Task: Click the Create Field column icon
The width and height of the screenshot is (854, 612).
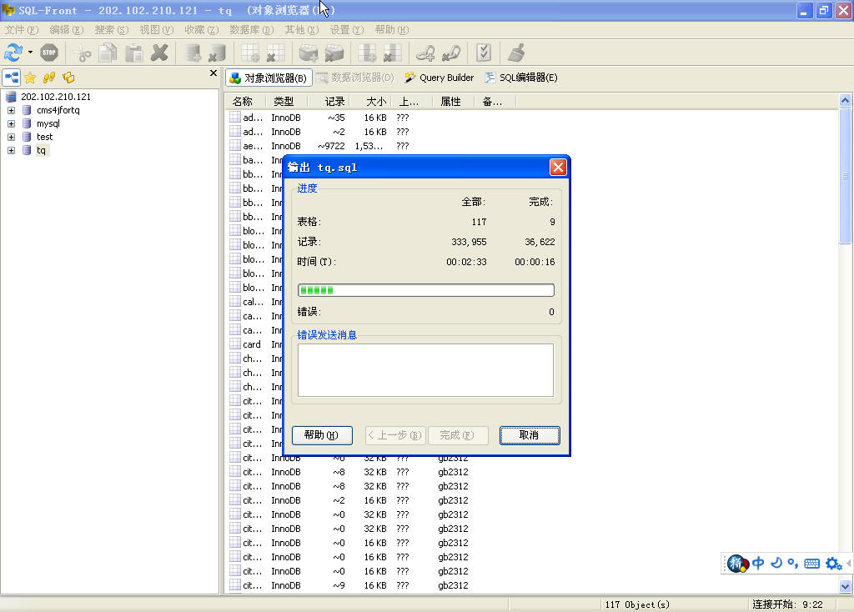Action: tap(367, 53)
